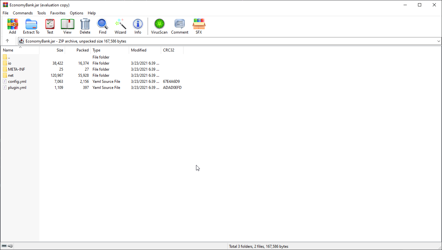Start the VirusScan tool
Image resolution: width=442 pixels, height=250 pixels.
[159, 26]
